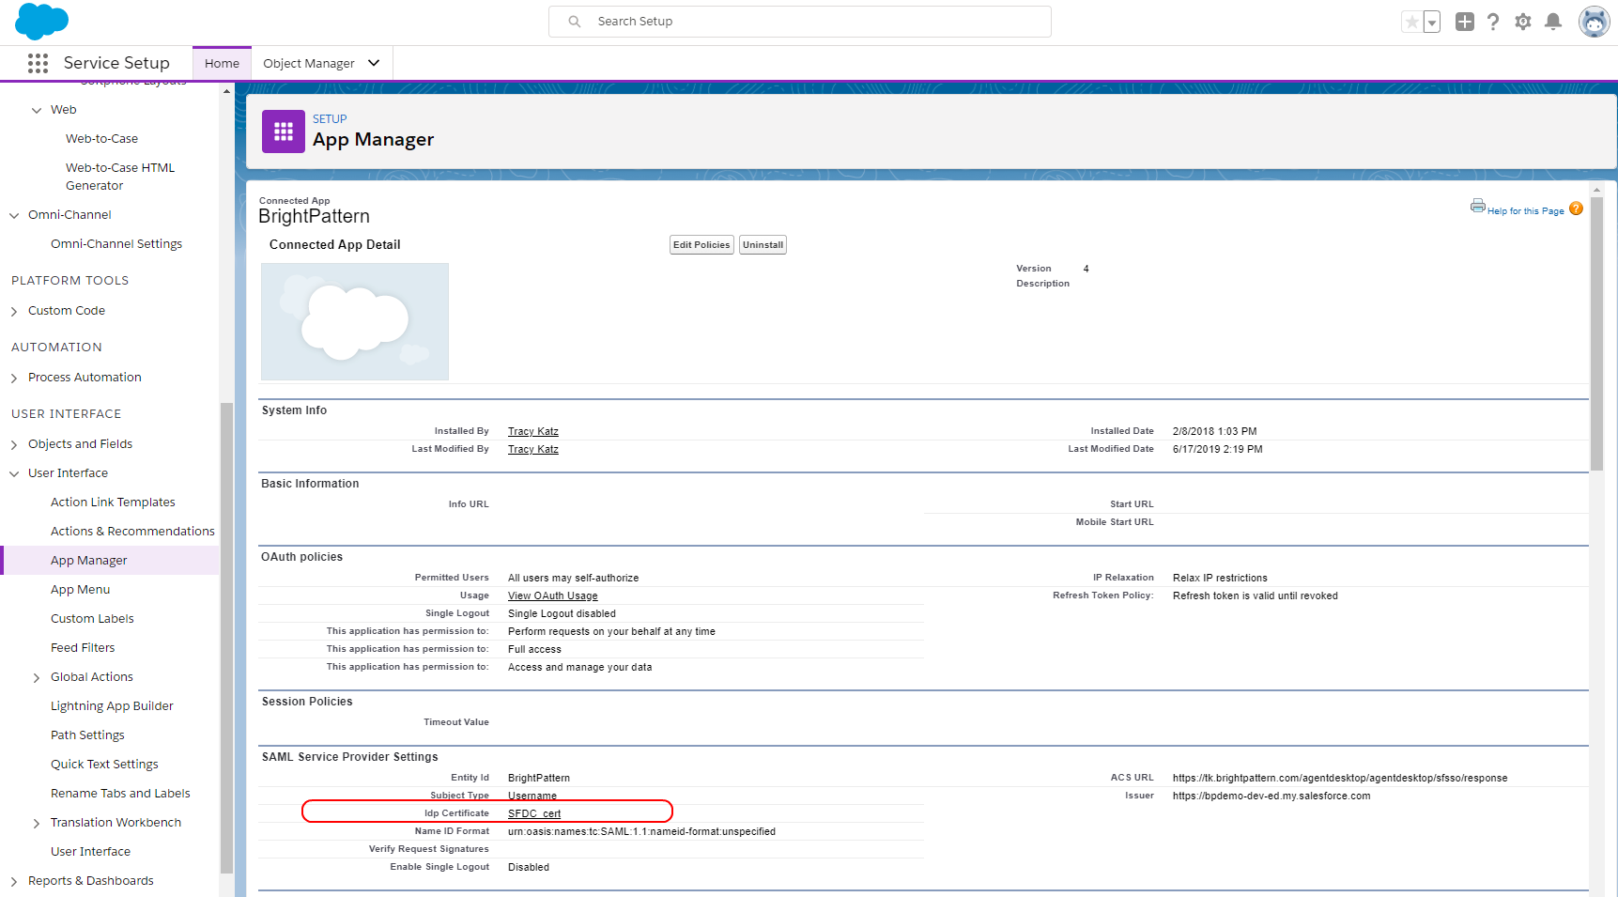Viewport: 1618px width, 897px height.
Task: Click 'Refresh token is valid until revoked'
Action: point(1256,595)
